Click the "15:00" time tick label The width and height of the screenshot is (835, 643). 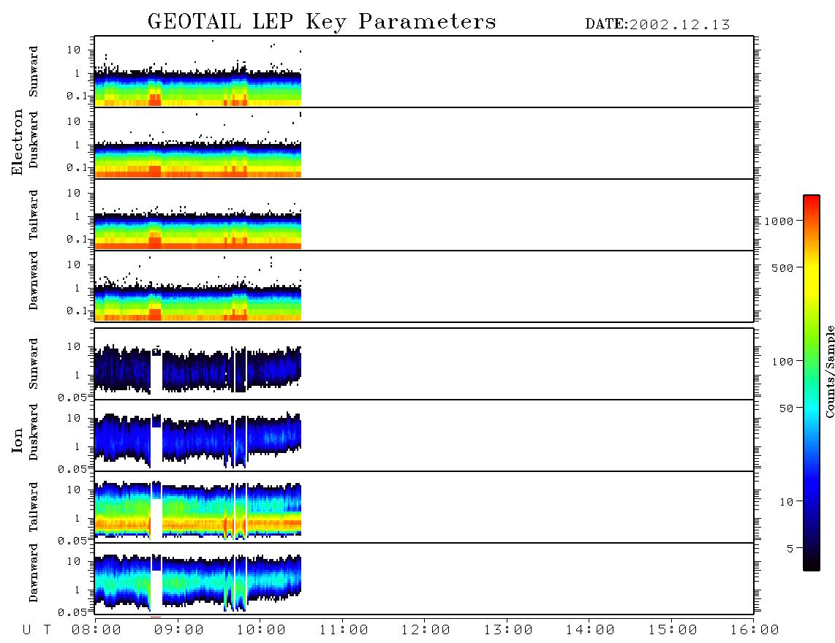(673, 631)
